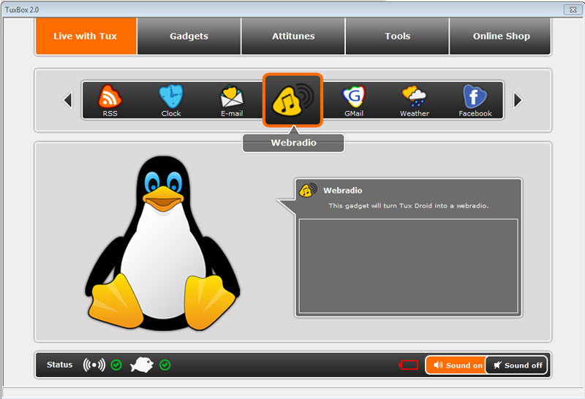This screenshot has width=585, height=399.
Task: Select the Clock gadget icon
Action: [171, 99]
